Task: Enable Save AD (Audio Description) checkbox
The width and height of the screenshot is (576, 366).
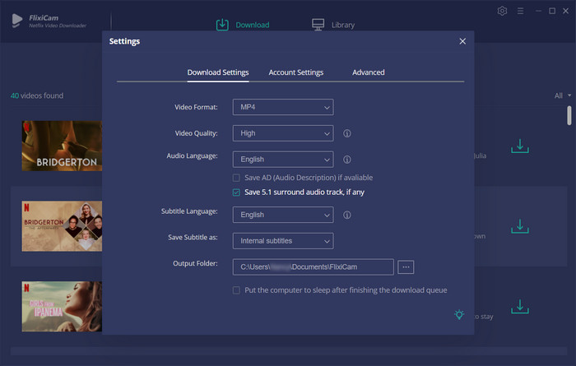Action: point(236,178)
